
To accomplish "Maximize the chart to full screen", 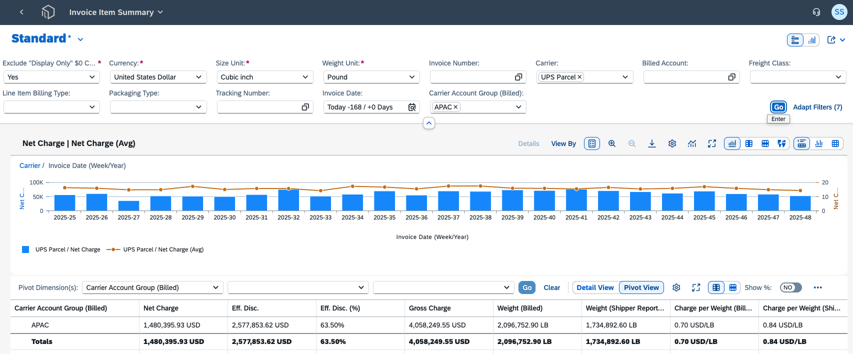I will (712, 143).
